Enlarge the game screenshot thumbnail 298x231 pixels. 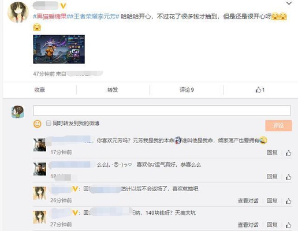click(x=59, y=49)
